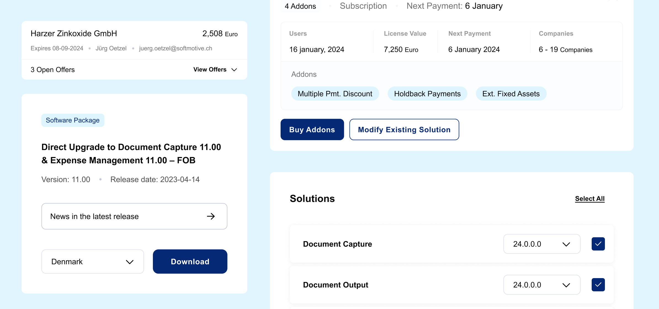Open the Document Output version dropdown
The image size is (659, 309).
click(542, 285)
